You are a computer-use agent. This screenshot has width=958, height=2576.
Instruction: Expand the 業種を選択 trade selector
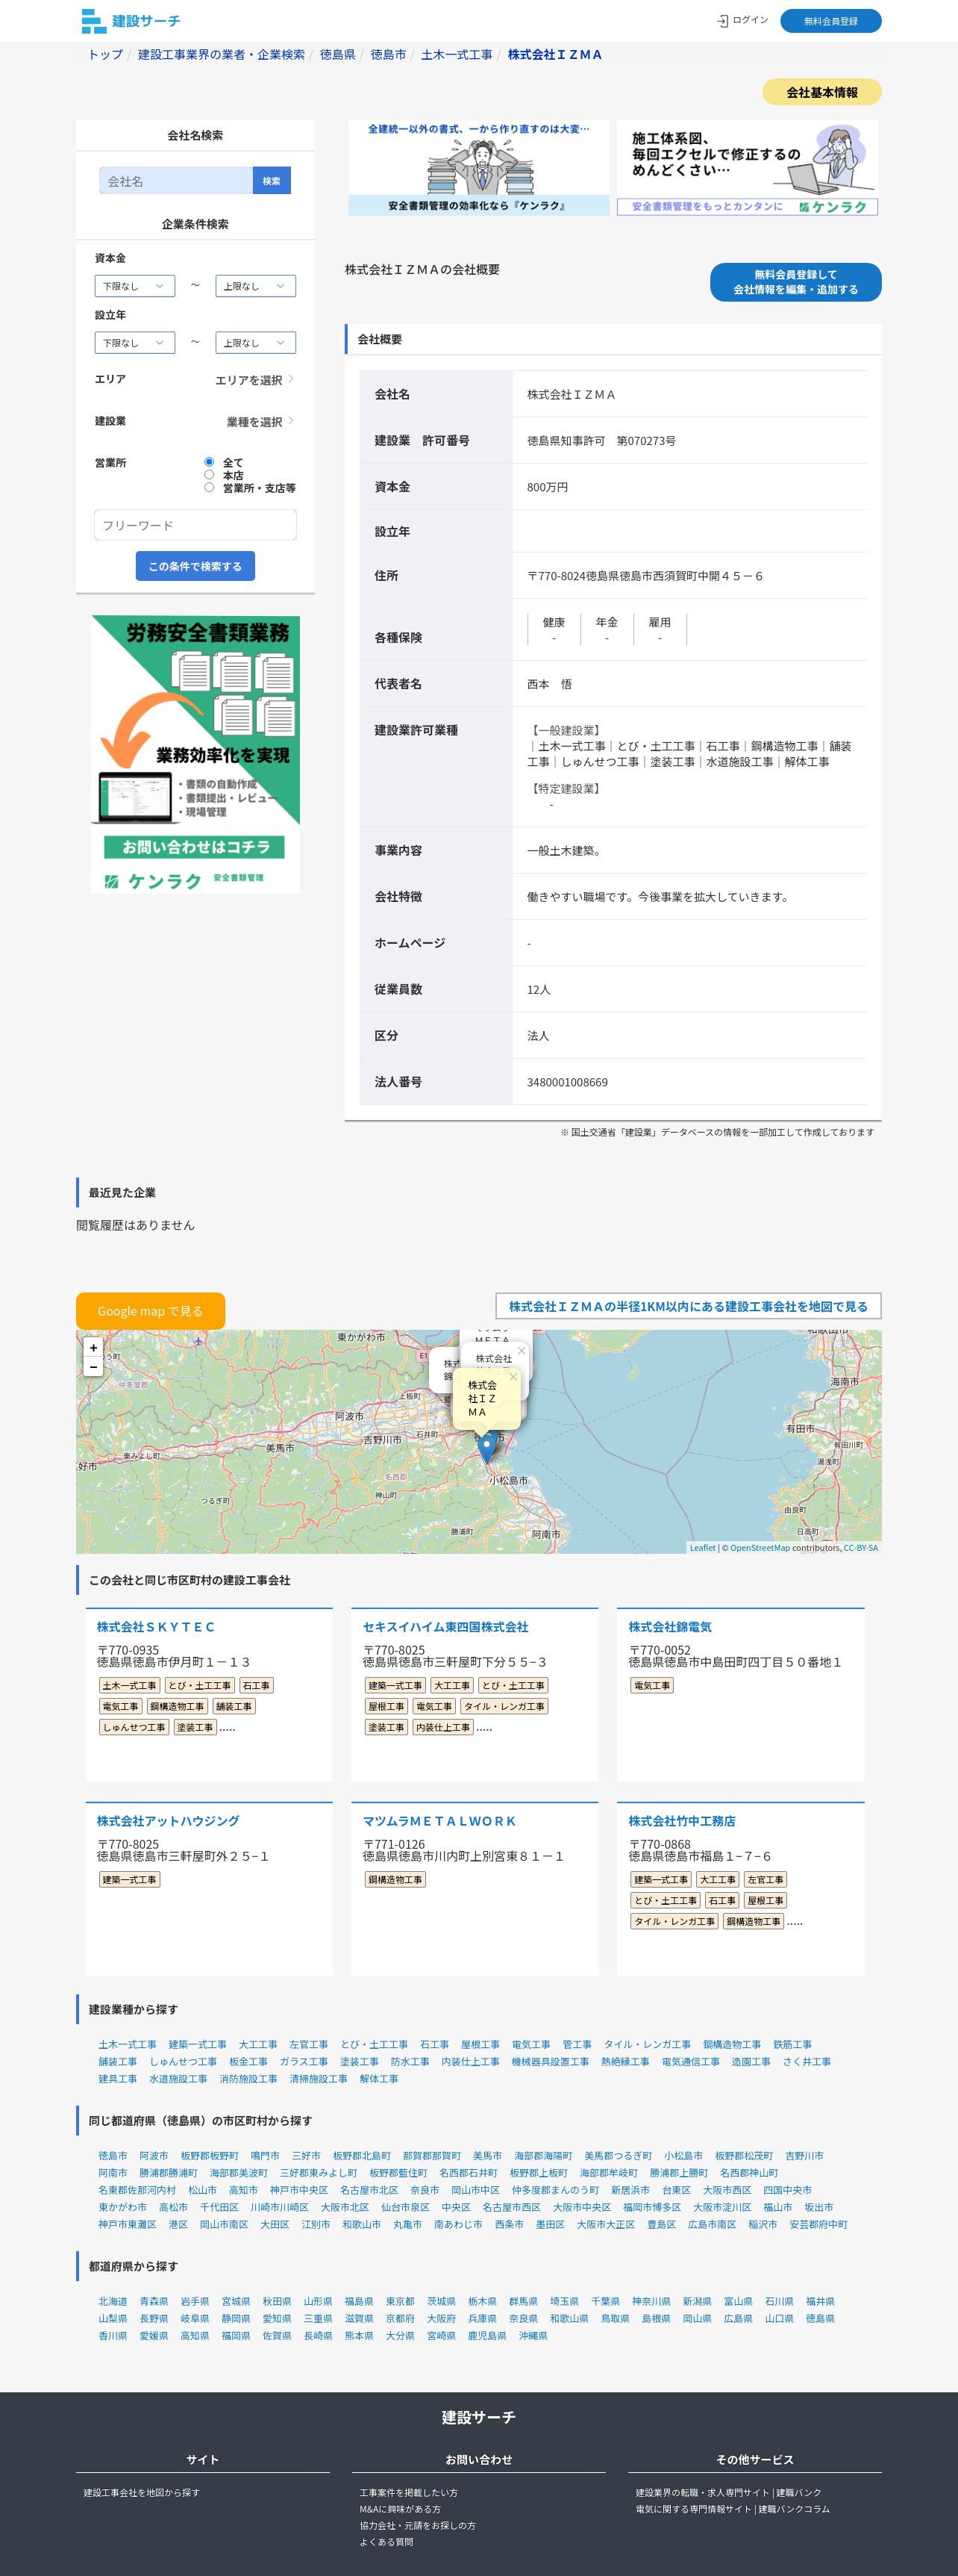[x=260, y=422]
